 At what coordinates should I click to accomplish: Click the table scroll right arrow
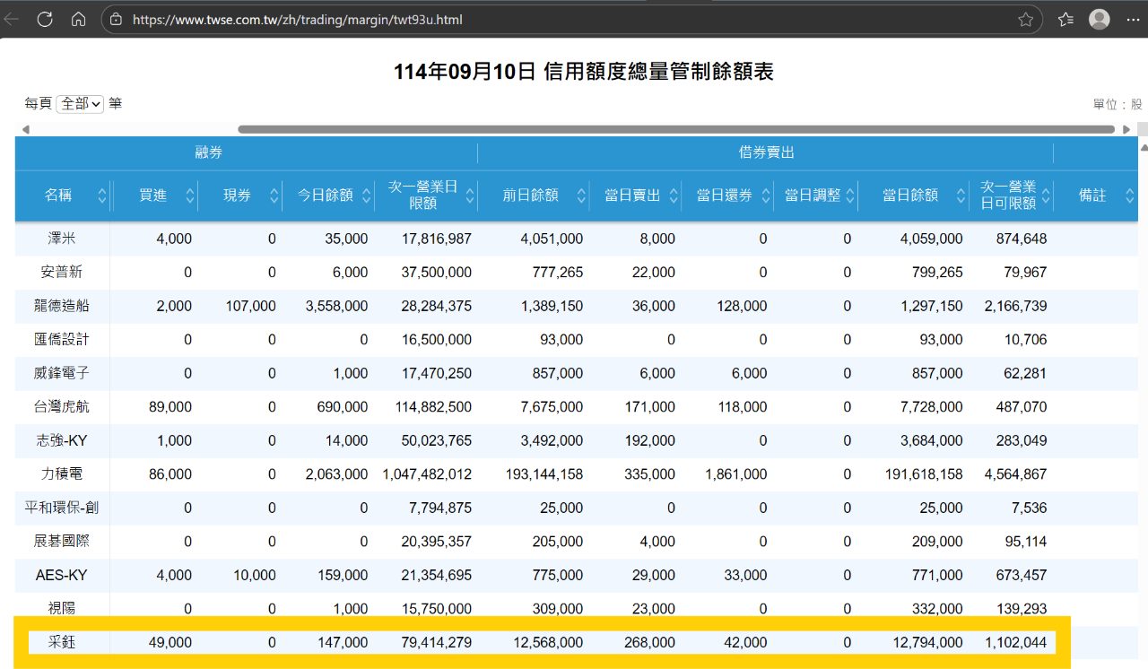1126,129
